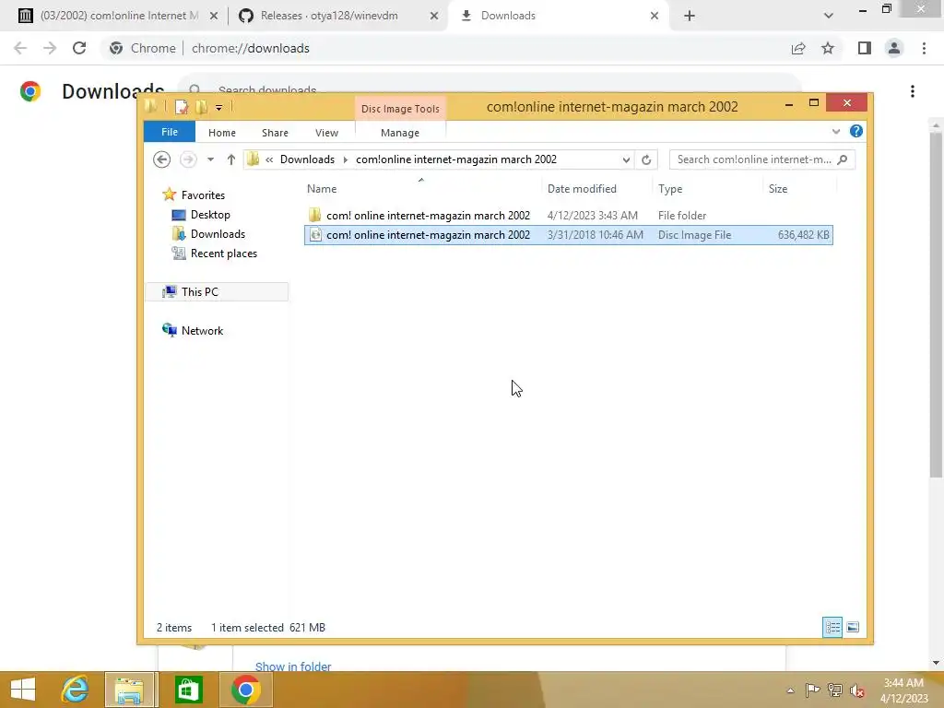
Task: Switch to Details view layout
Action: point(832,627)
